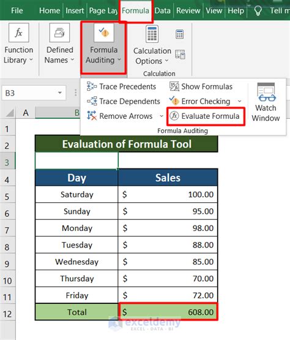The width and height of the screenshot is (290, 340).
Task: Expand the Remove Arrows dropdown arrow
Action: (x=162, y=116)
